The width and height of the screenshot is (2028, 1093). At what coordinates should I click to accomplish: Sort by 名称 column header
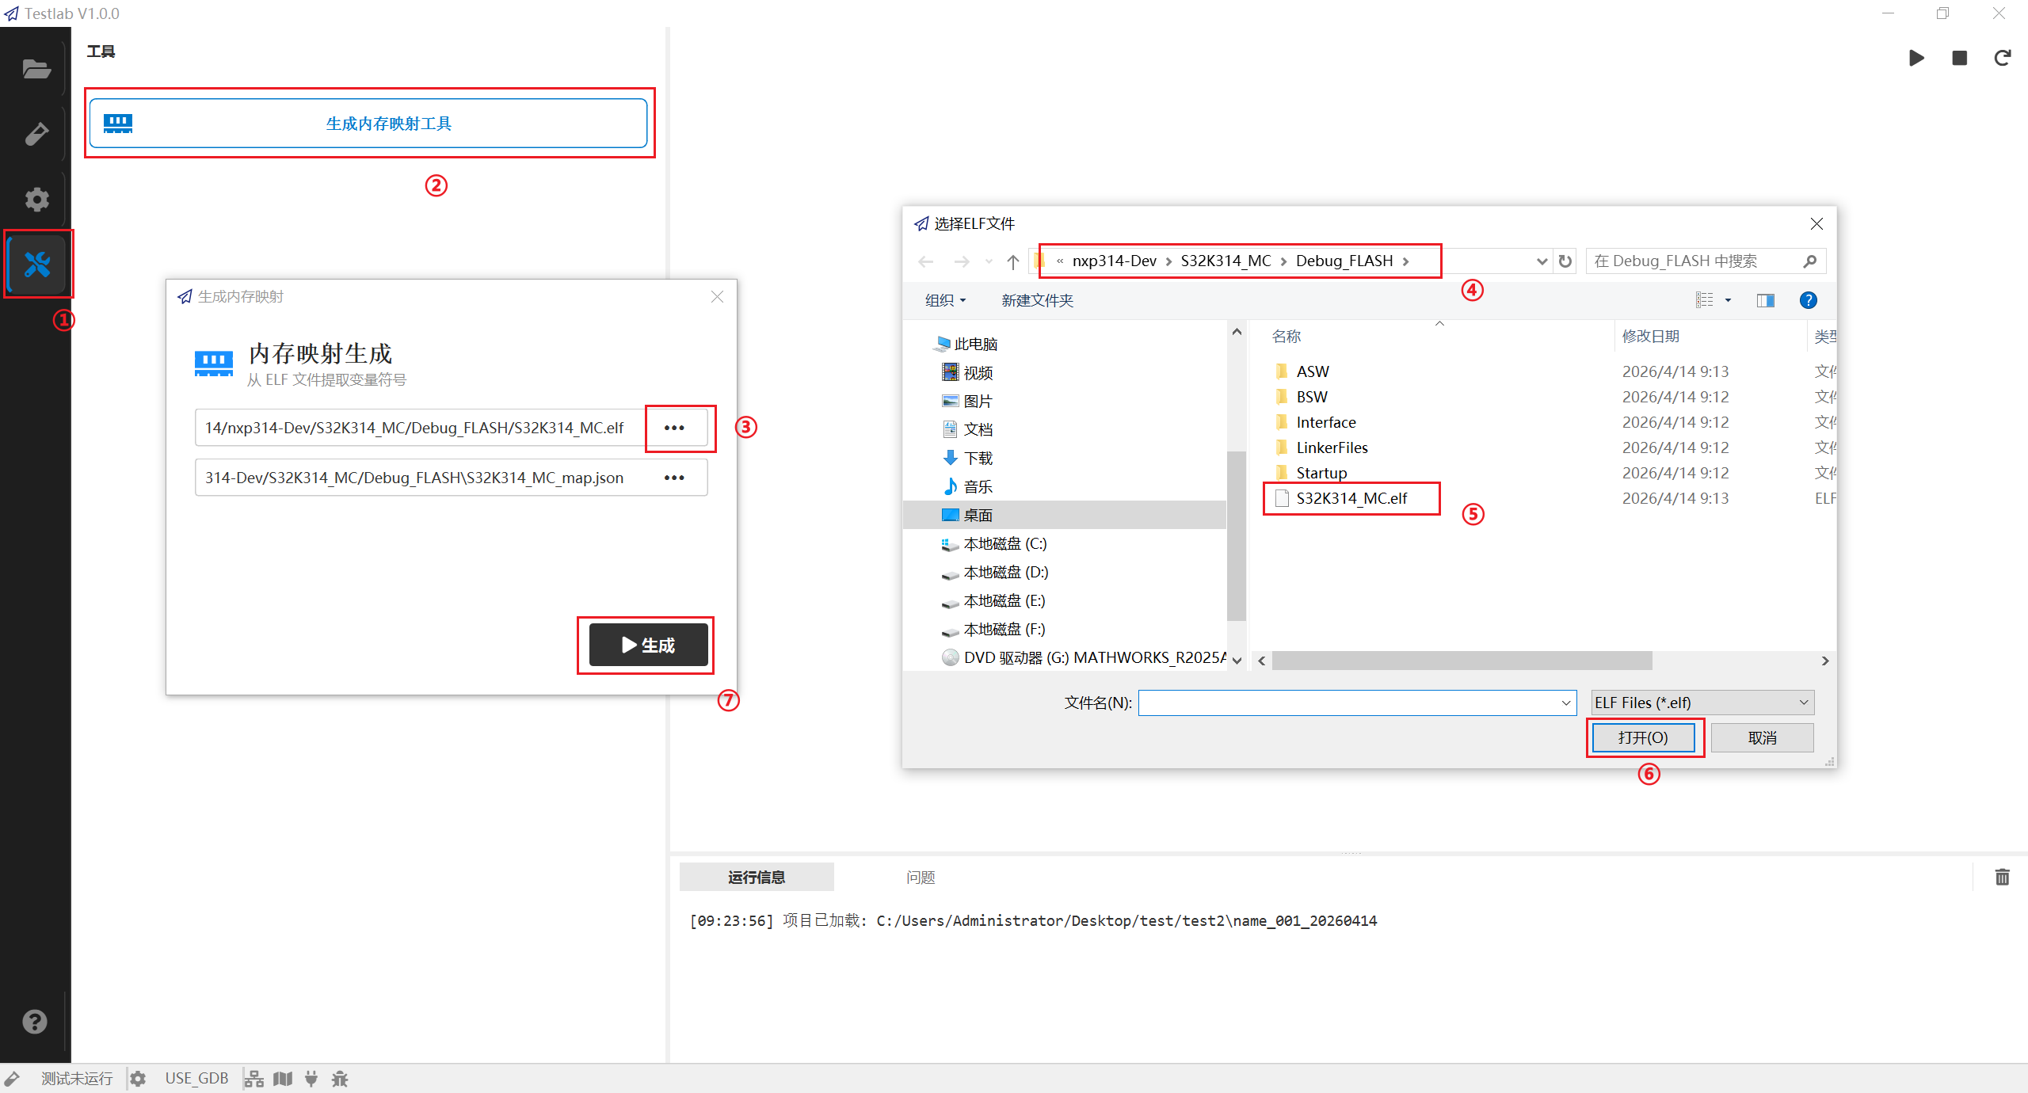click(1287, 336)
